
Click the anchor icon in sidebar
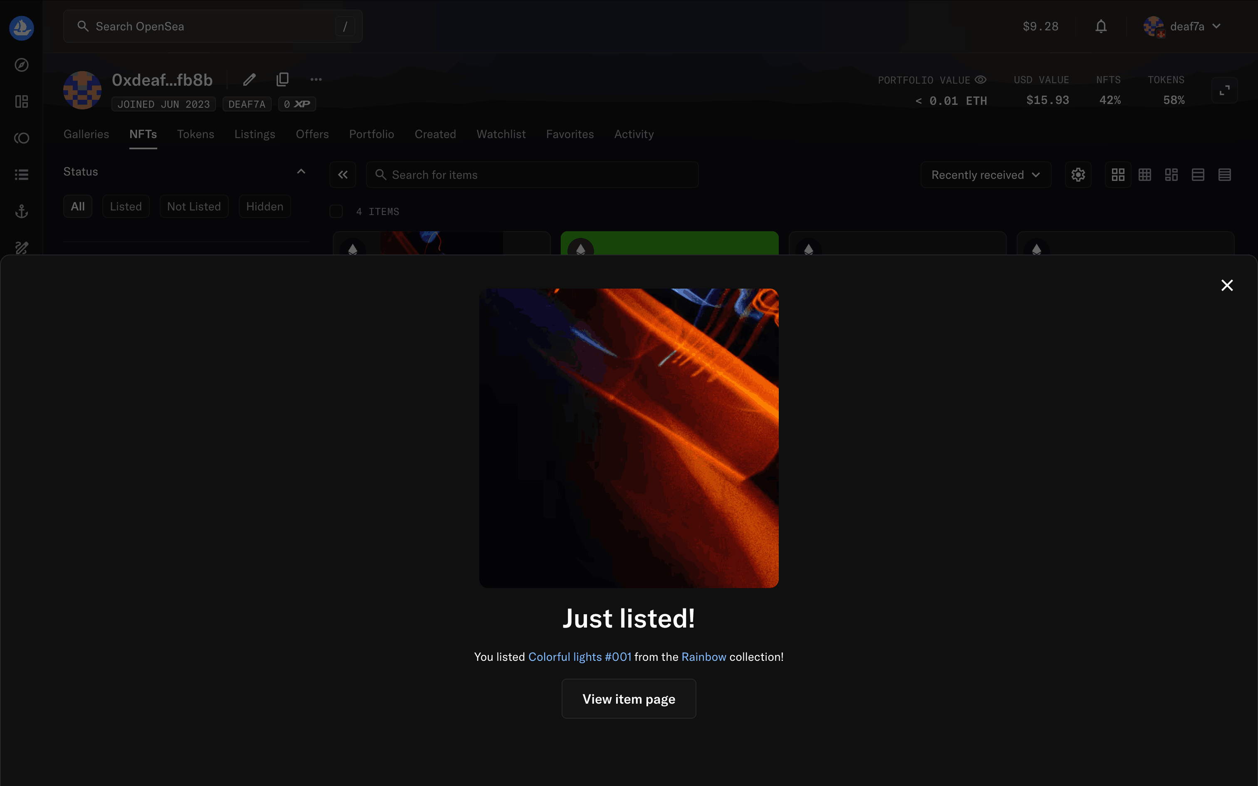coord(21,211)
